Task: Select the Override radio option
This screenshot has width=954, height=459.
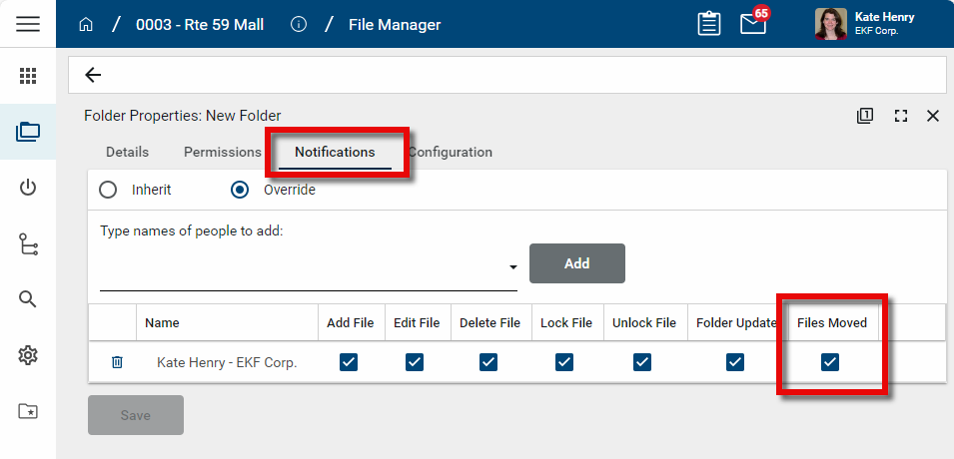Action: pyautogui.click(x=240, y=190)
